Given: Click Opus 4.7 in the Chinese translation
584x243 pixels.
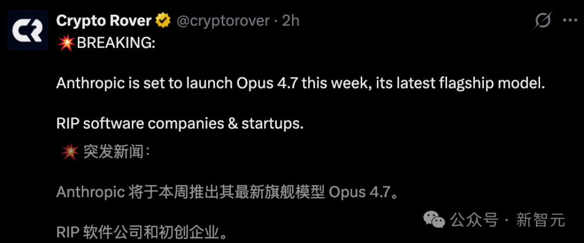Looking at the screenshot, I should point(359,192).
